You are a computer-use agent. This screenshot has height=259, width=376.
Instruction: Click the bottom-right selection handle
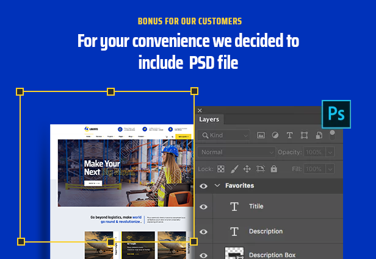coord(193,241)
